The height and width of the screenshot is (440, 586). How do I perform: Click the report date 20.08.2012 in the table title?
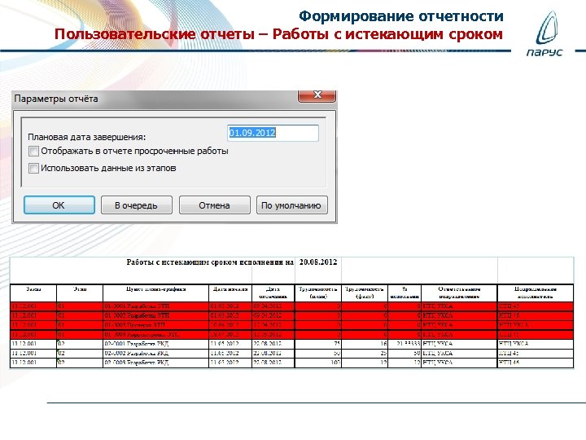(x=318, y=262)
